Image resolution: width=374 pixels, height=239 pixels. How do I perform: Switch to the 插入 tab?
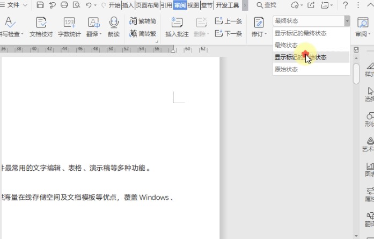coord(128,5)
